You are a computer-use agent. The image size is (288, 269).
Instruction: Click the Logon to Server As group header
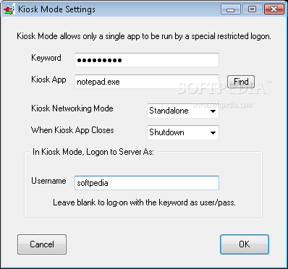coord(93,152)
